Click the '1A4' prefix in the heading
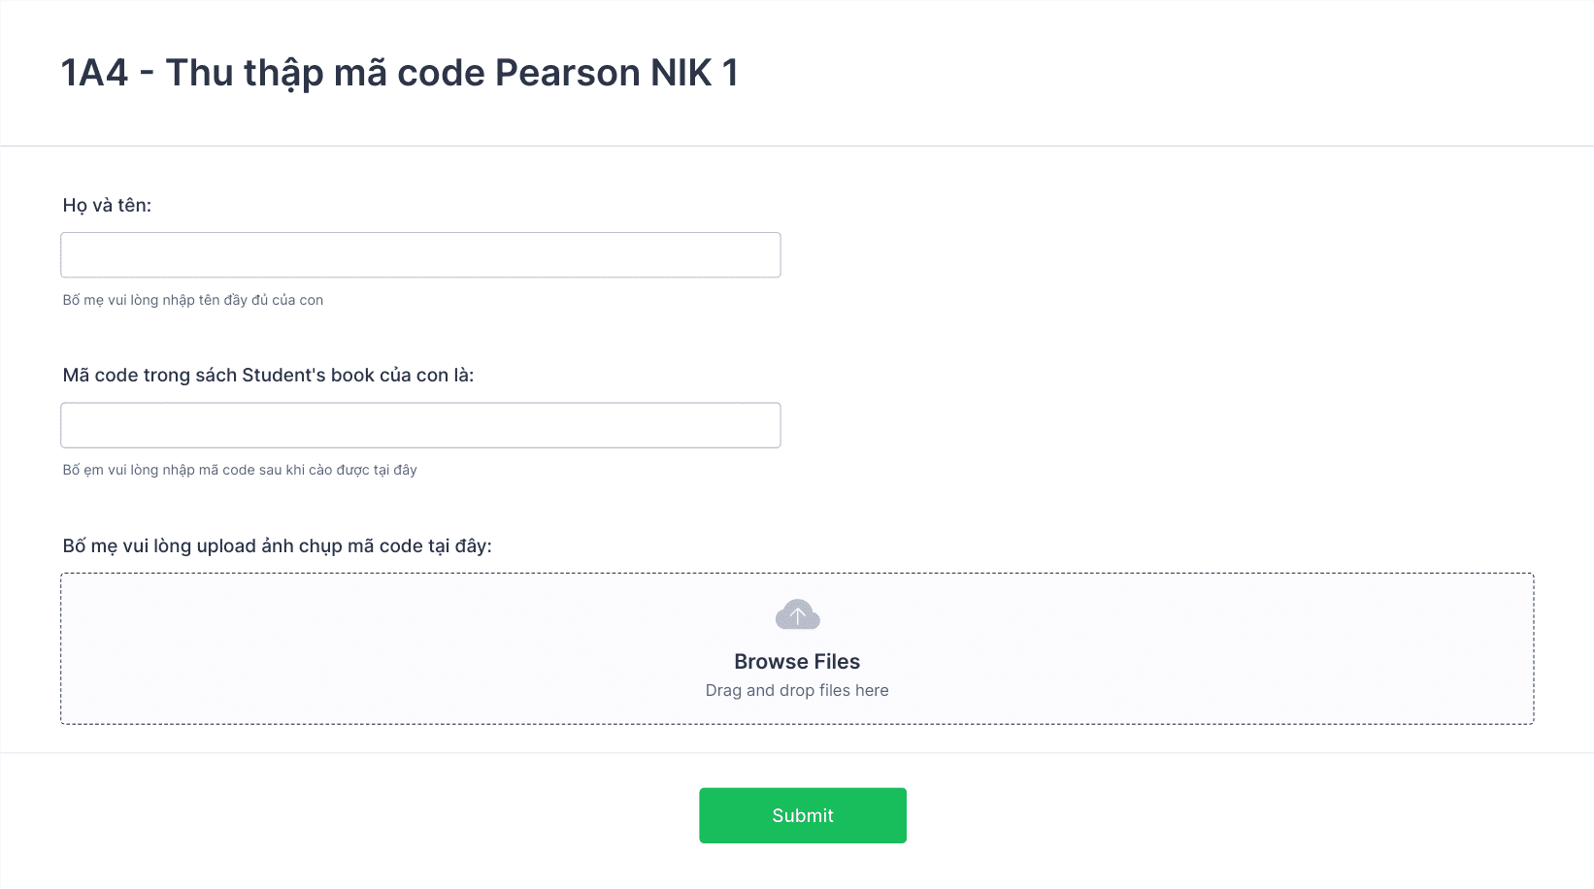 point(94,73)
